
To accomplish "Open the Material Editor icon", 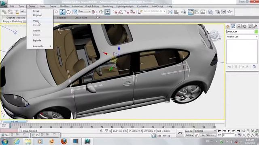I will (x=210, y=12).
